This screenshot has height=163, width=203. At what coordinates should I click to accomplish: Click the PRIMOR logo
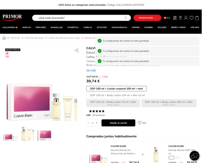pyautogui.click(x=12, y=18)
